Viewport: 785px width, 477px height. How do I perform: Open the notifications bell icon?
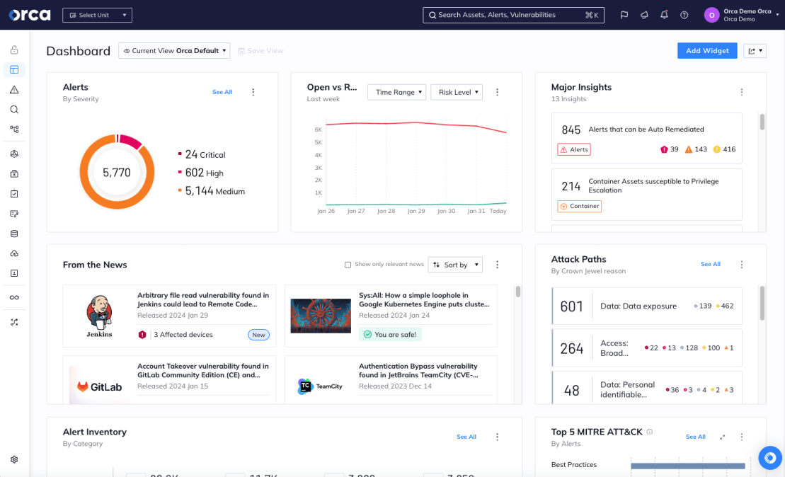[664, 15]
